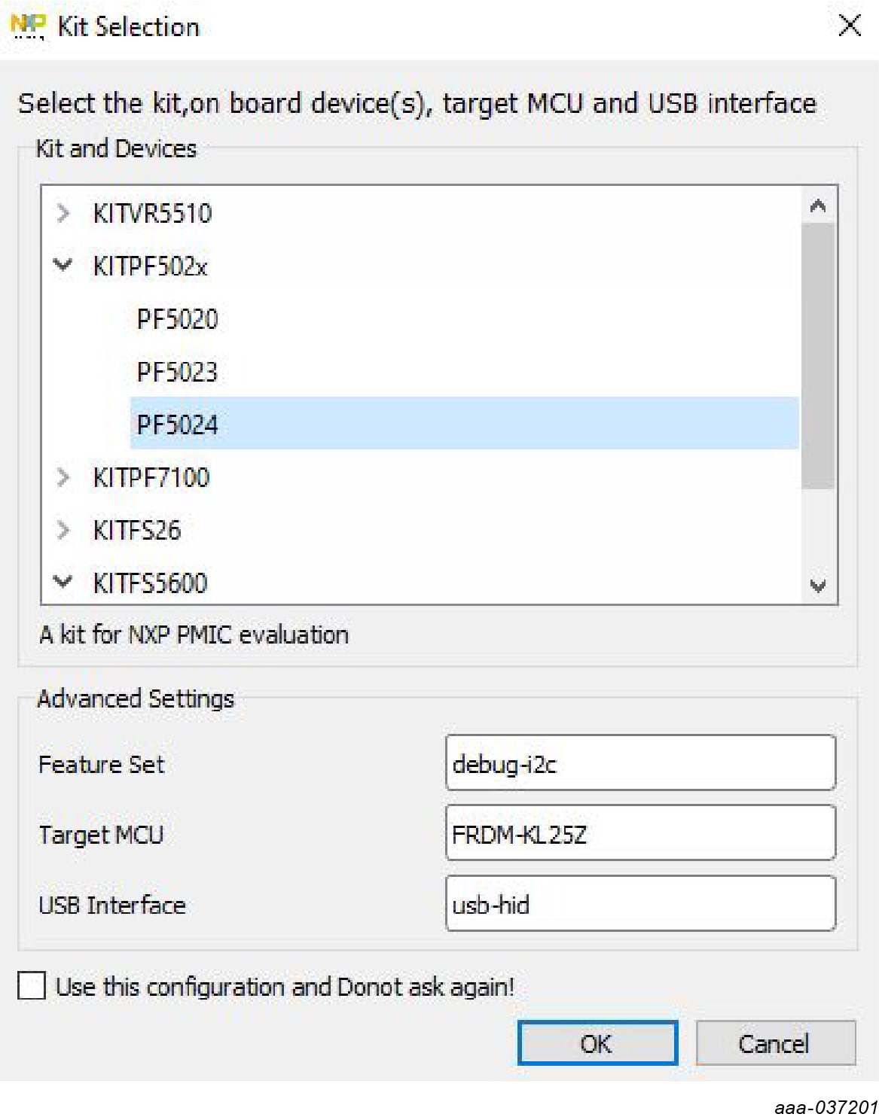Viewport: 879px width, 1120px height.
Task: Close the Kit Selection dialog
Action: tap(849, 26)
